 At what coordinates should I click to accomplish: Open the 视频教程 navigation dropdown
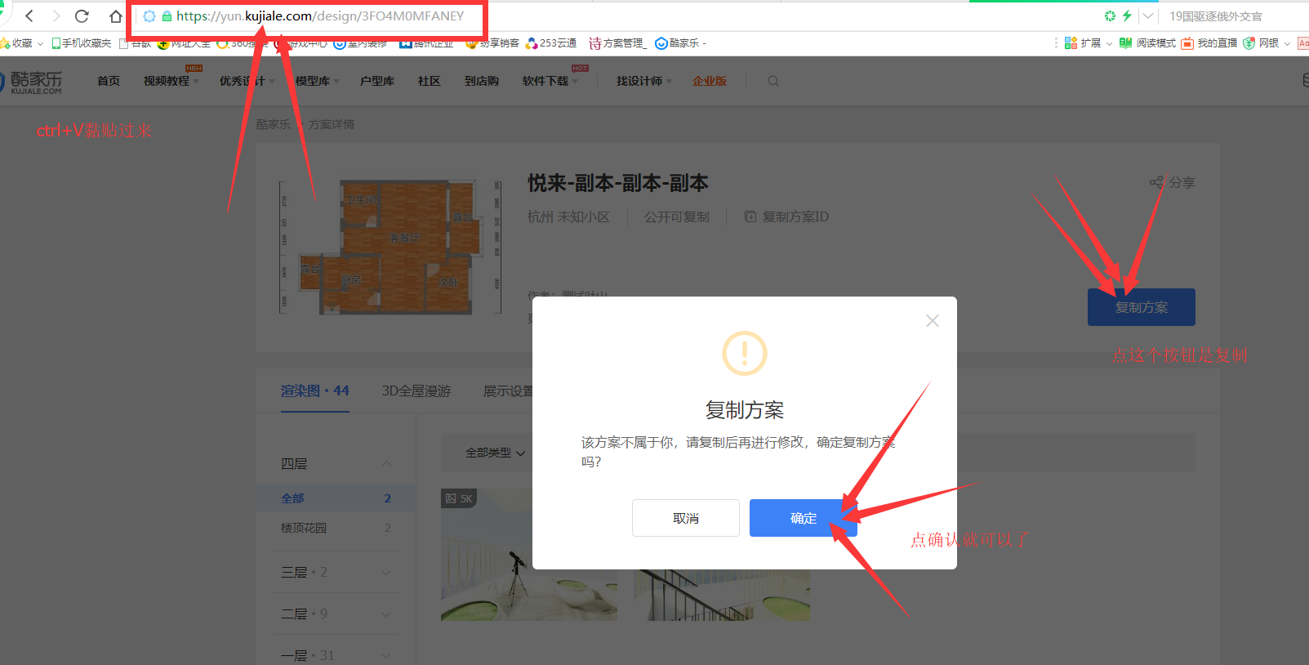tap(171, 81)
